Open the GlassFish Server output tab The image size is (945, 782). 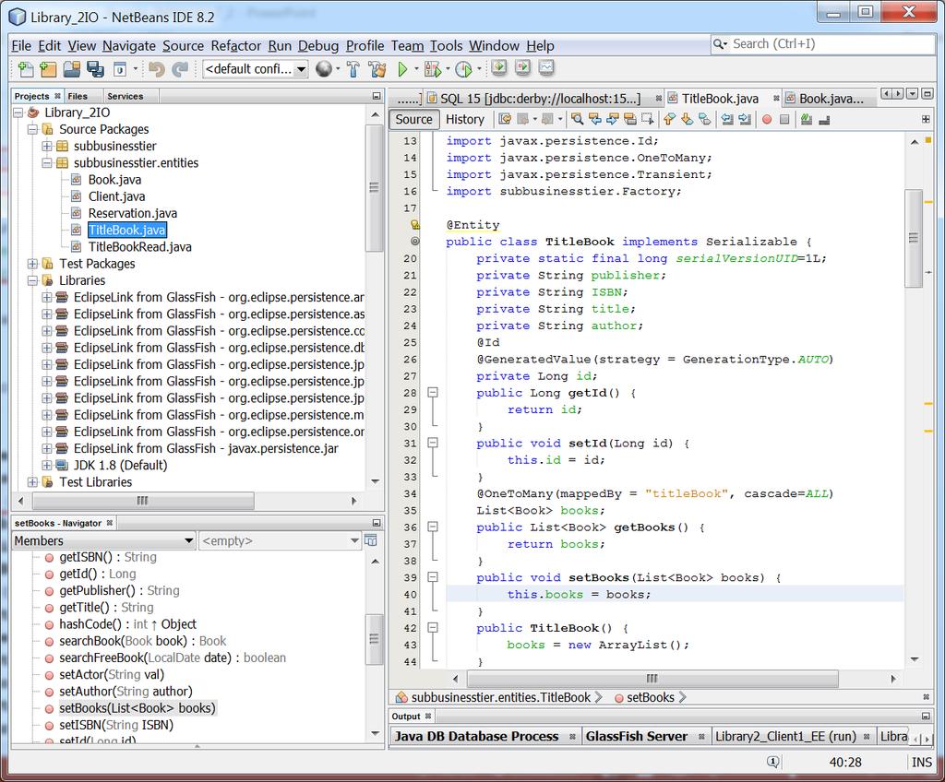tap(637, 736)
